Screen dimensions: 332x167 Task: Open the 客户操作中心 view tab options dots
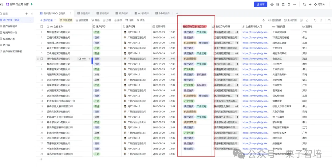(70, 13)
